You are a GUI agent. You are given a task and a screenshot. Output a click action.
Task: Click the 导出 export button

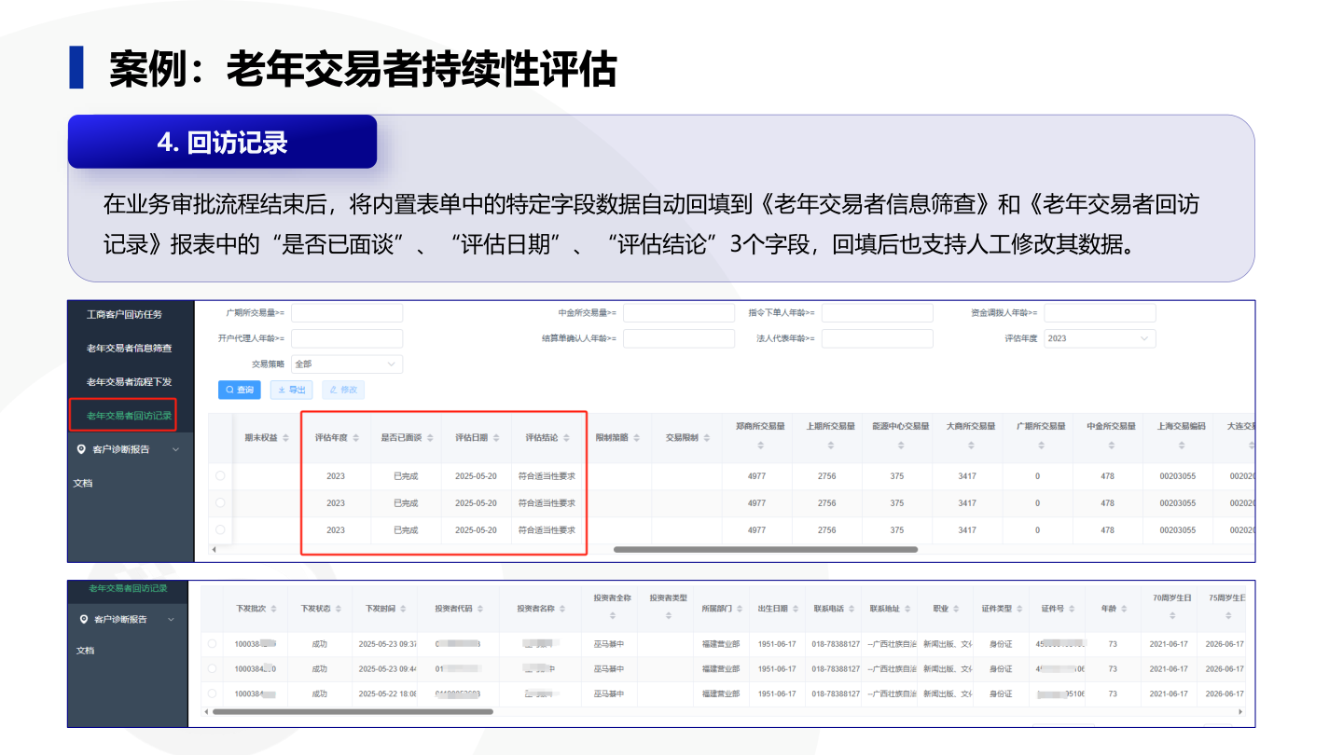291,390
